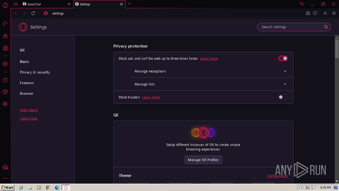The height and width of the screenshot is (191, 339).
Task: Open the Opera menu logo button
Action: [5, 5]
